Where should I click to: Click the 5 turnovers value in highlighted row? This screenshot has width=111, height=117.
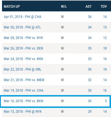pos(106,101)
